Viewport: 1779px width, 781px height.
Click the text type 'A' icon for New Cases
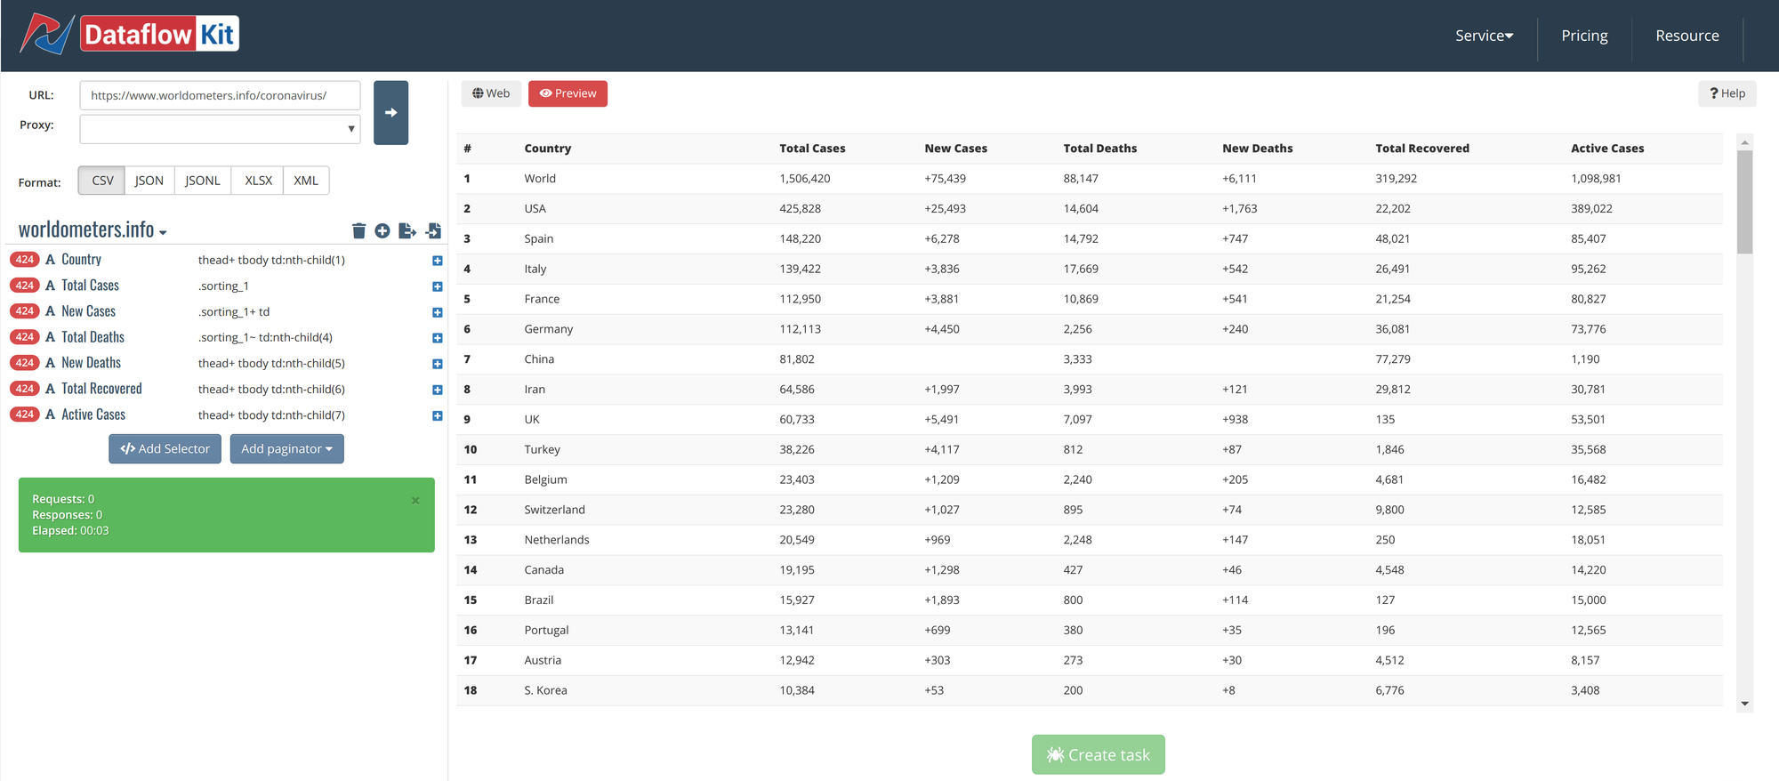tap(51, 311)
